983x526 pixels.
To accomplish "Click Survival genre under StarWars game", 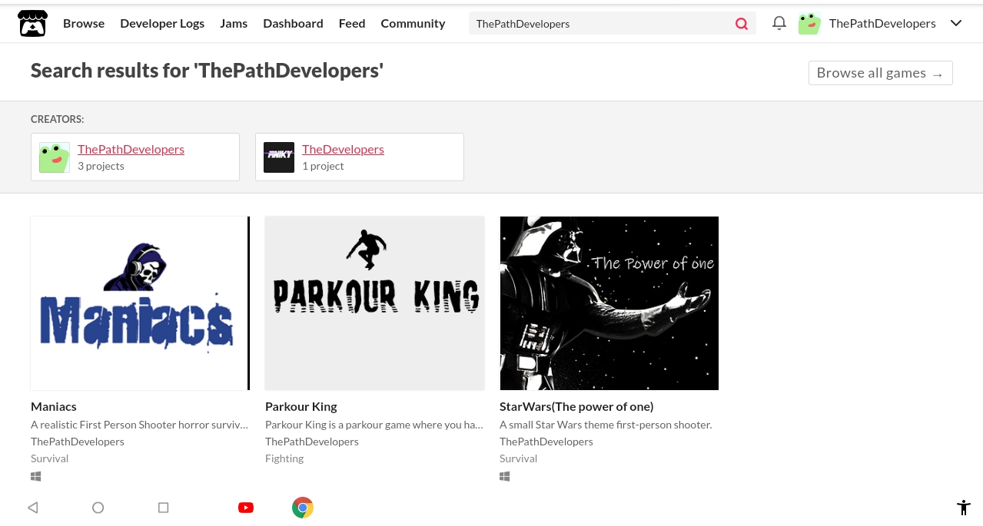I will tap(519, 458).
